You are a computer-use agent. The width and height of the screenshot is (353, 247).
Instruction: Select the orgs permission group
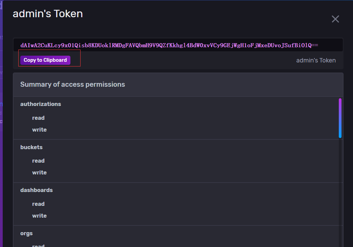(x=26, y=233)
